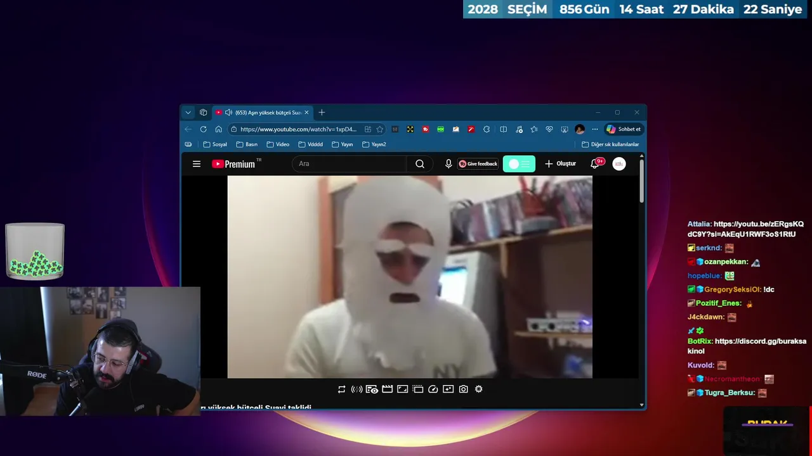Click the scrollbar down arrow
Image resolution: width=812 pixels, height=456 pixels.
641,405
